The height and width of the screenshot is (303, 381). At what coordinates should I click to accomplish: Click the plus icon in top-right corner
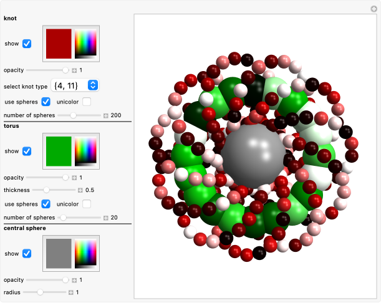coord(374,9)
